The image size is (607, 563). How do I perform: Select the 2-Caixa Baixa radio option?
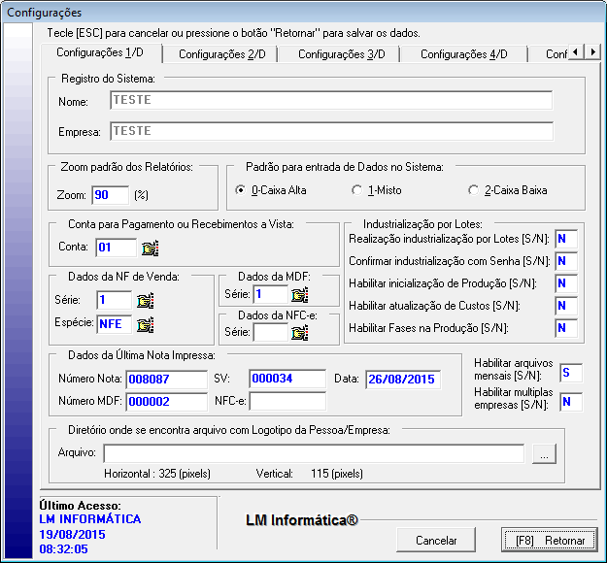click(473, 190)
